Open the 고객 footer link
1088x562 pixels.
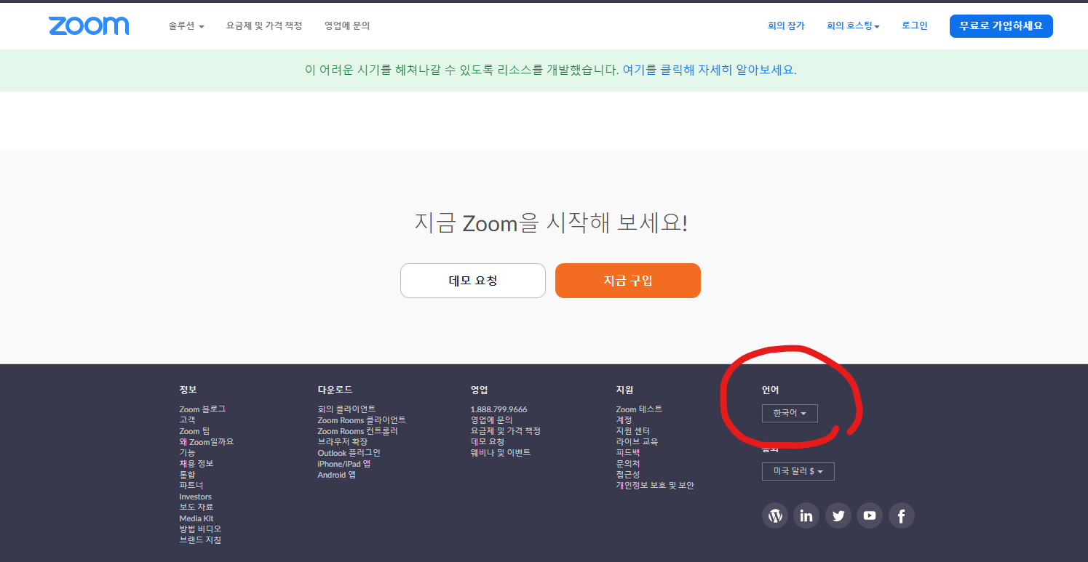[x=187, y=420]
